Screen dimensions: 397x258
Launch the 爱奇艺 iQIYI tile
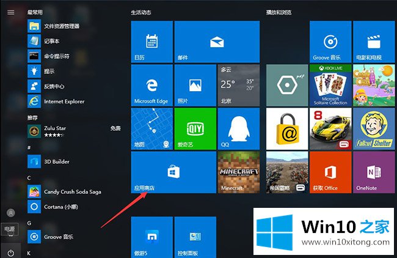point(195,129)
